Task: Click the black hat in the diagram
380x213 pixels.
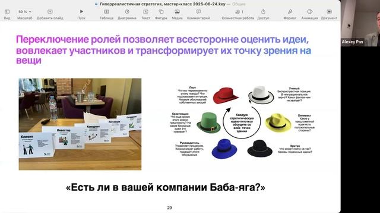Action: click(260, 149)
